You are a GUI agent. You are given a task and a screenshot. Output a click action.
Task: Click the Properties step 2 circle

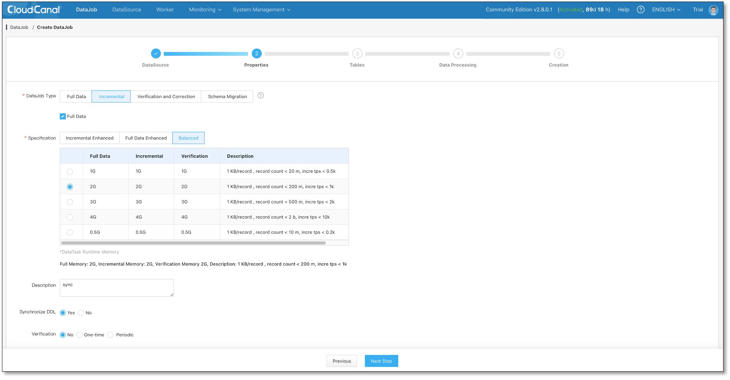click(x=257, y=53)
